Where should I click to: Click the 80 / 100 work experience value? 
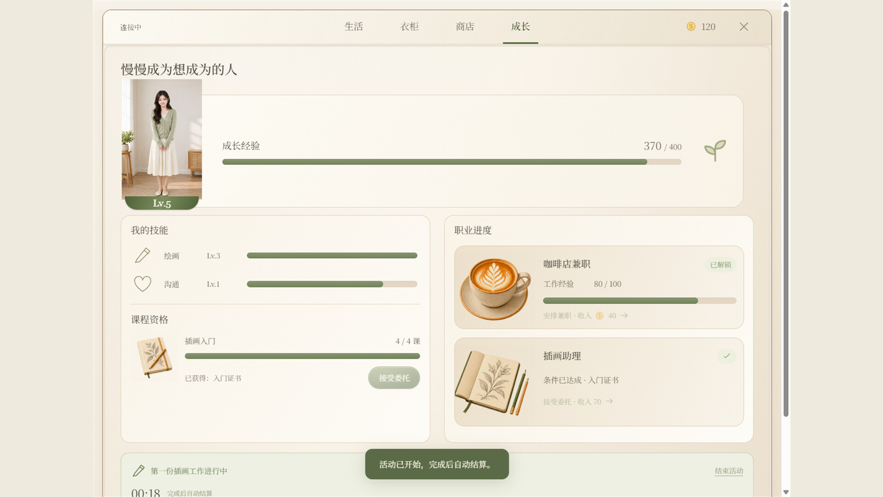(608, 284)
